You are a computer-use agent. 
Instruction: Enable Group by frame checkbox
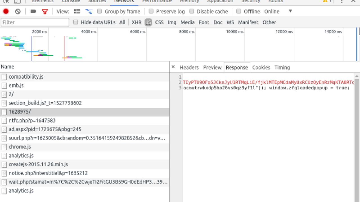(100, 12)
